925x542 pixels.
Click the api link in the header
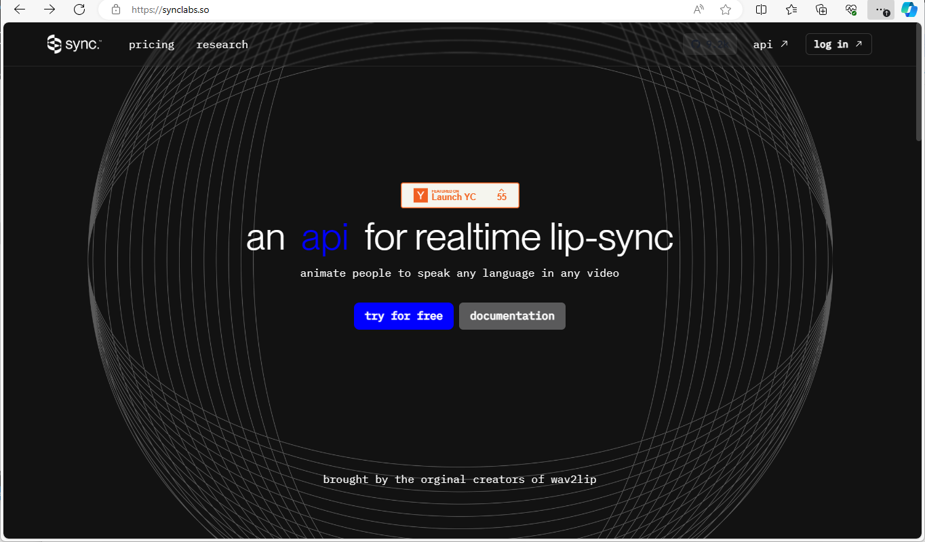pyautogui.click(x=770, y=44)
